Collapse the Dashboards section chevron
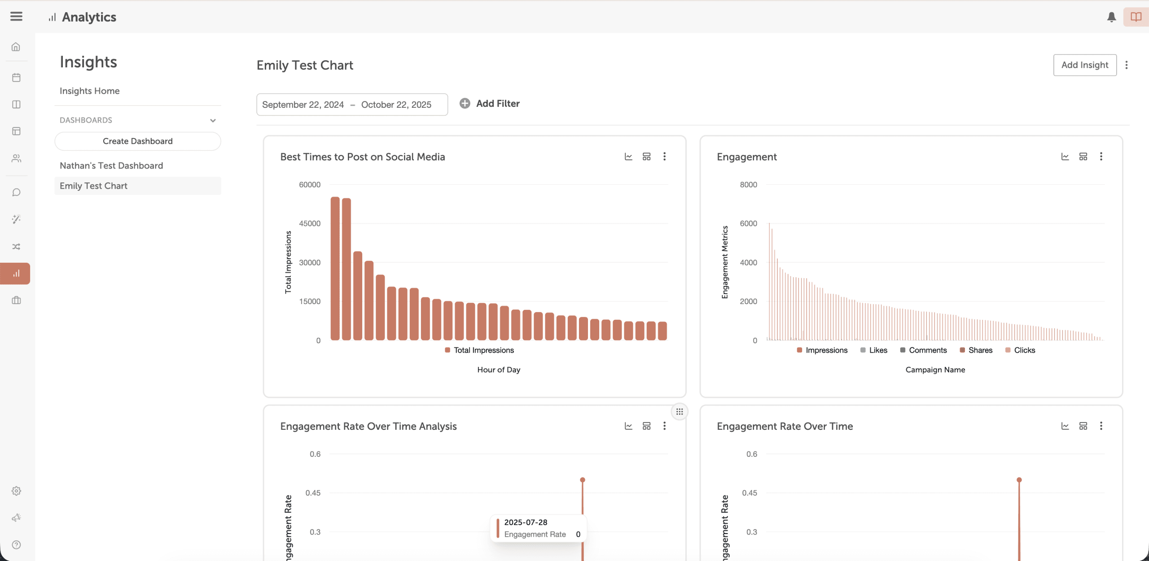The image size is (1149, 561). (213, 120)
